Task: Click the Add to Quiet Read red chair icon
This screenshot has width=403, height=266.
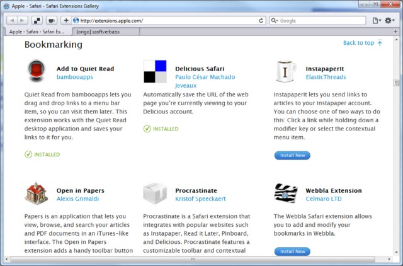Action: click(x=37, y=71)
